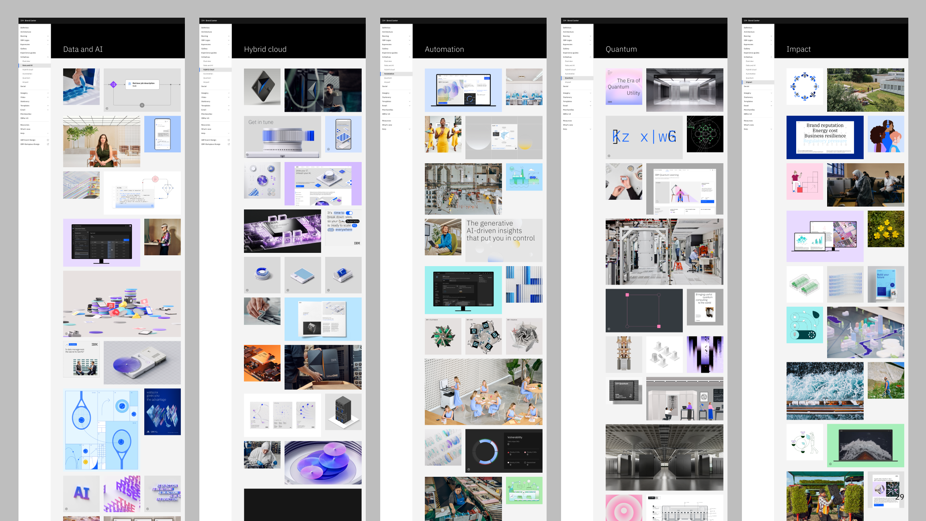Click motion icon on colorful objects pile image
The image size is (926, 521).
(66, 334)
